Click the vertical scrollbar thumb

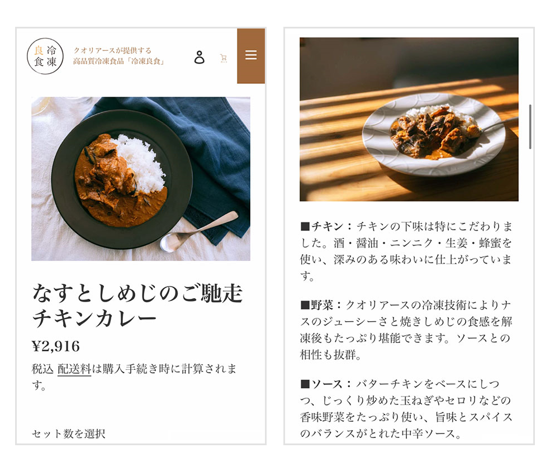click(x=530, y=126)
